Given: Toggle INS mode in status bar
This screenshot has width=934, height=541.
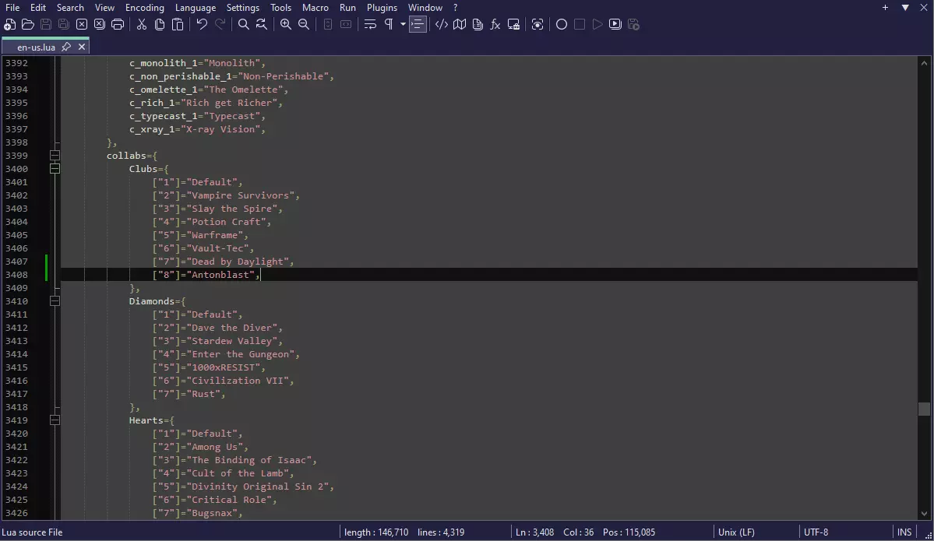Looking at the screenshot, I should (904, 532).
